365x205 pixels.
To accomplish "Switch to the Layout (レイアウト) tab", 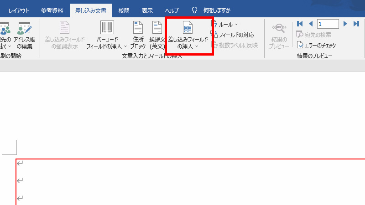I will click(x=19, y=10).
